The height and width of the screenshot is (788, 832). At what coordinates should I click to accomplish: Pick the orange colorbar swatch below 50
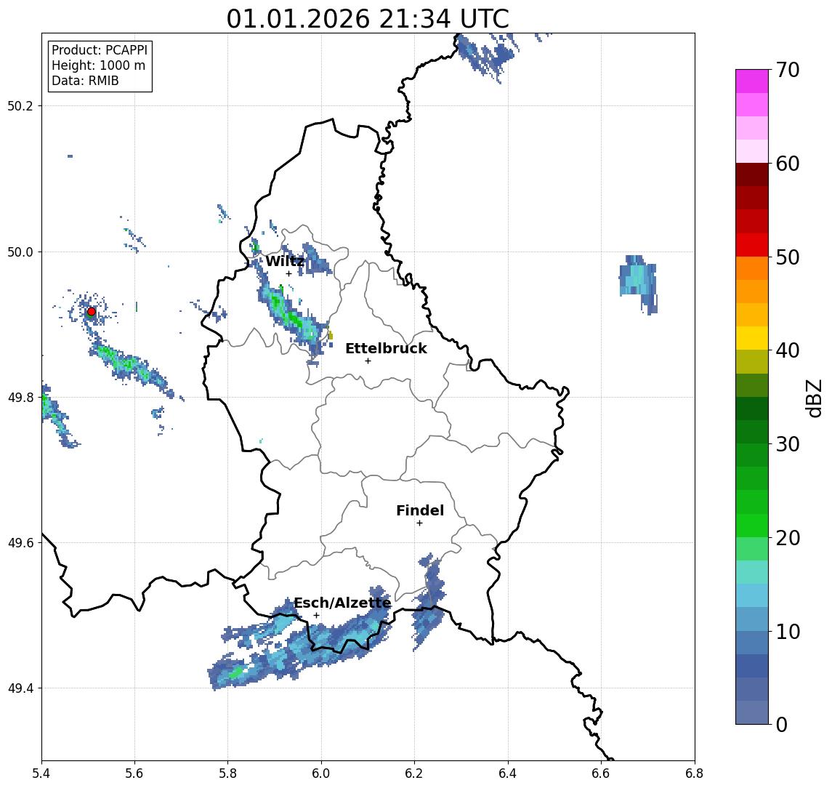[752, 268]
